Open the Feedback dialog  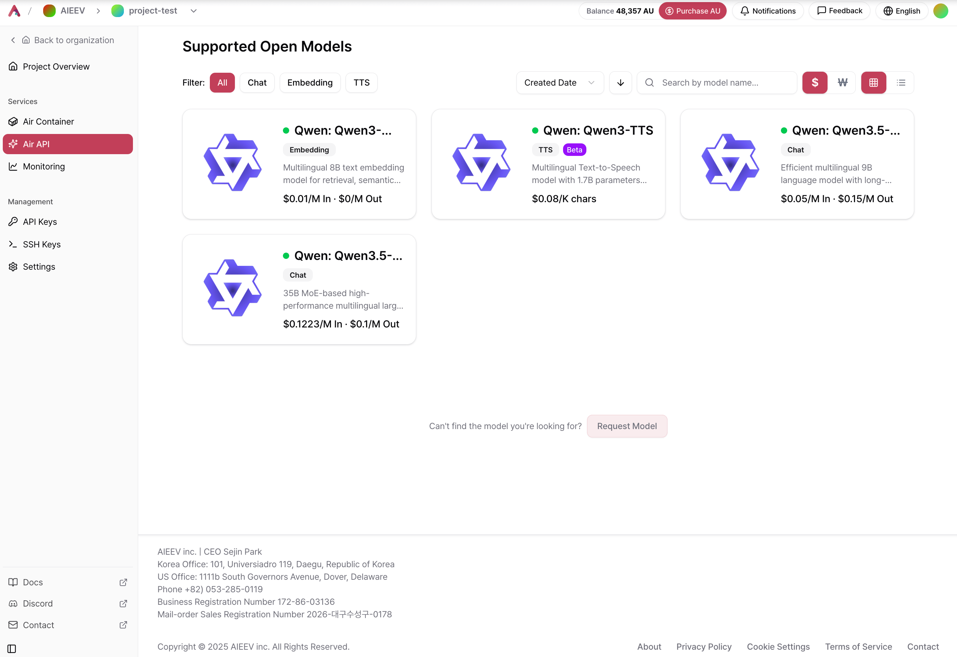[839, 11]
